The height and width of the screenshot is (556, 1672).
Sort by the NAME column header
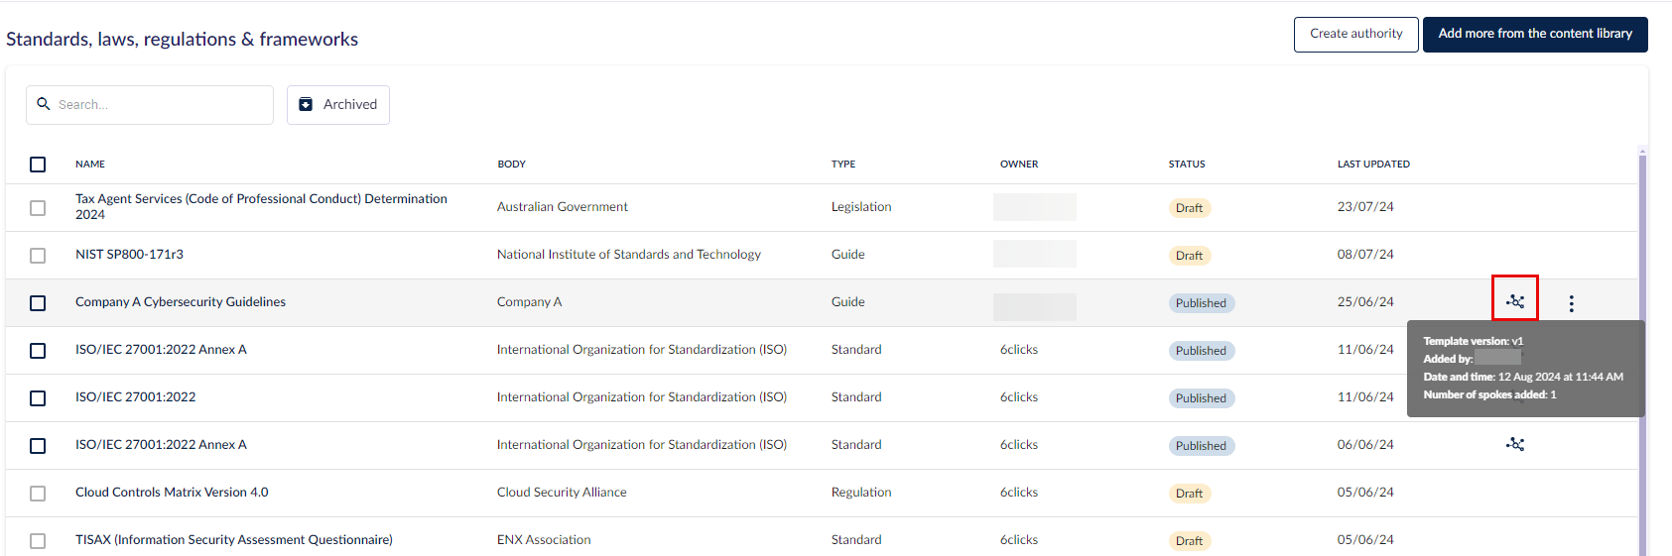tap(90, 165)
